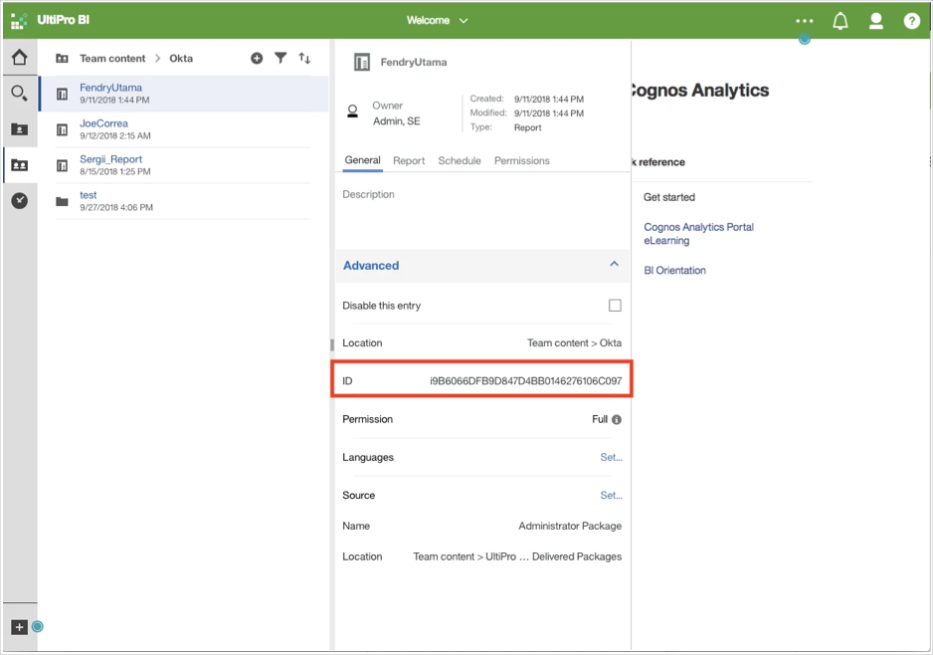This screenshot has width=933, height=655.
Task: Open the notifications bell icon
Action: (x=840, y=21)
